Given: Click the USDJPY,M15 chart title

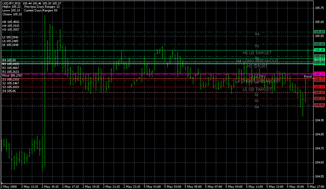Looking at the screenshot, I should 11,3.
